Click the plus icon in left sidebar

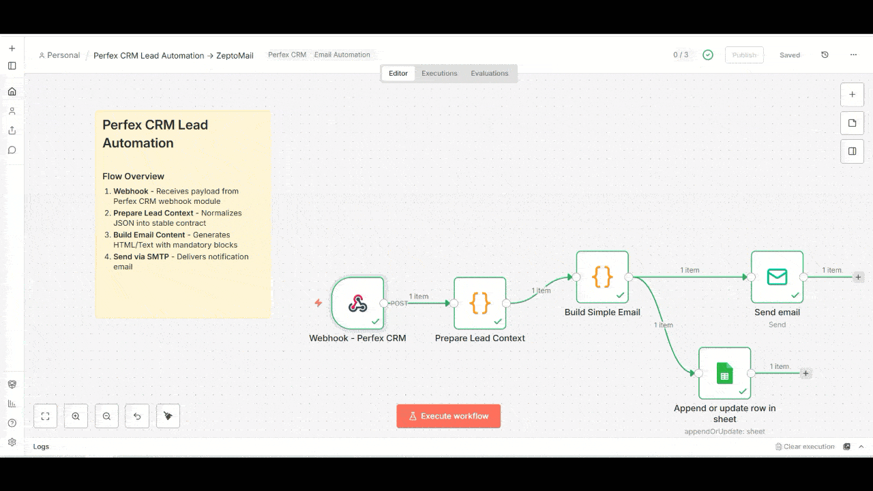[x=12, y=48]
